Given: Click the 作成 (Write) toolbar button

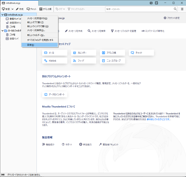Looking at the screenshot, I should click(x=20, y=9).
